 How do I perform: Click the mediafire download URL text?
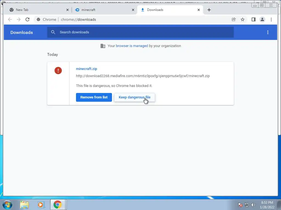(x=143, y=76)
